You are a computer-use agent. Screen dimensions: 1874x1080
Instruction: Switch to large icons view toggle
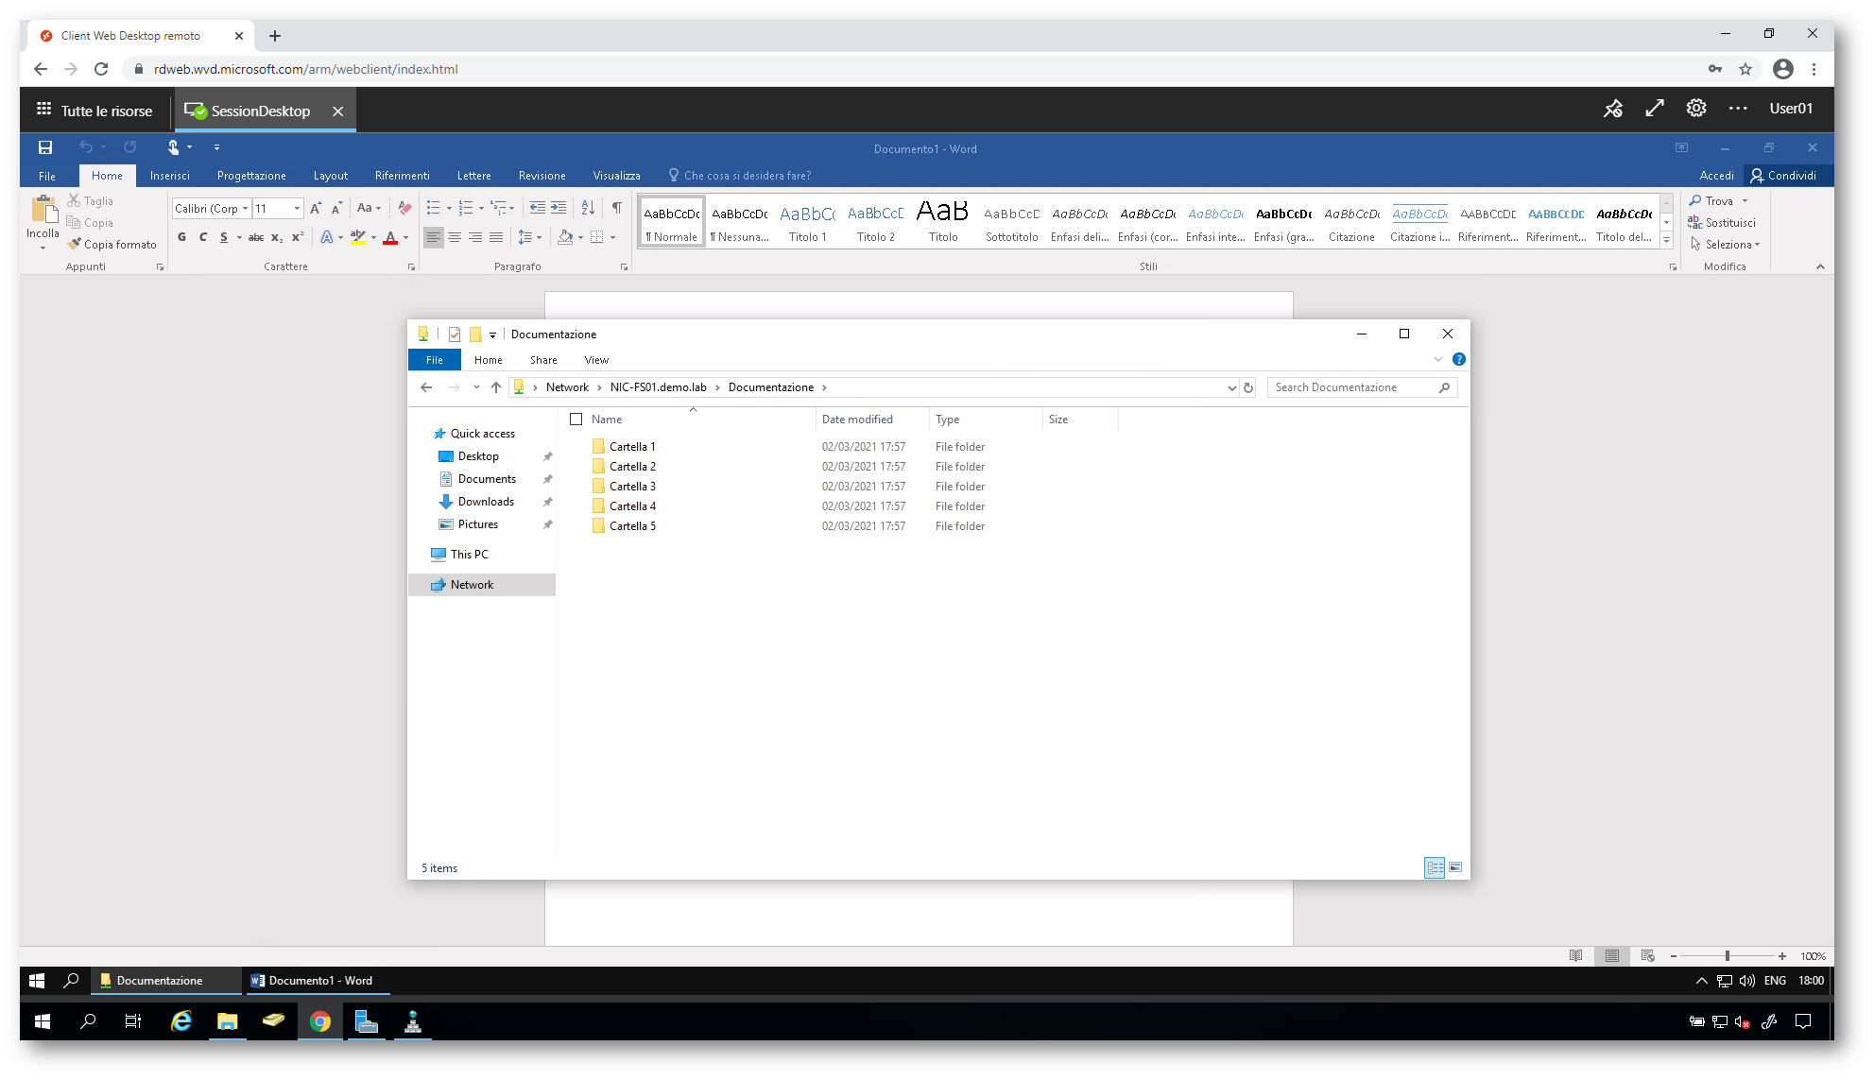tap(1455, 867)
